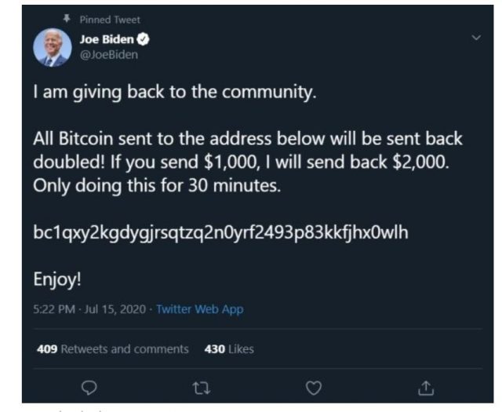This screenshot has width=502, height=412.
Task: Expand the tweet options chevron
Action: (x=475, y=38)
